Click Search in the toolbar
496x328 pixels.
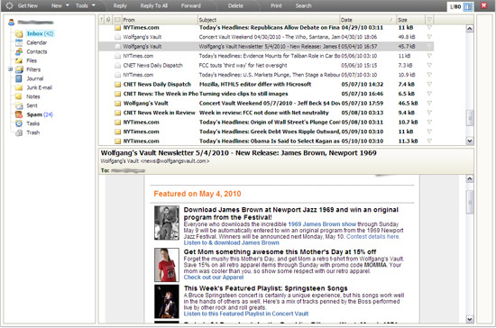coord(303,5)
